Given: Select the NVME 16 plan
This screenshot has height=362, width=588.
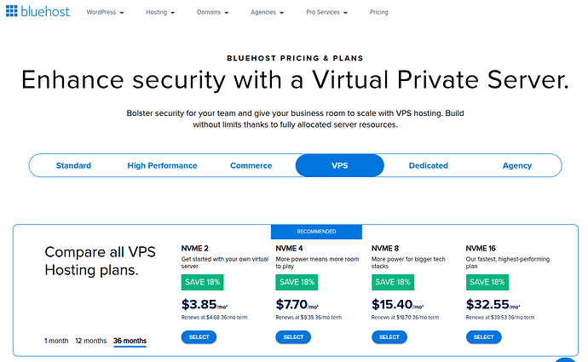Looking at the screenshot, I should coord(483,337).
